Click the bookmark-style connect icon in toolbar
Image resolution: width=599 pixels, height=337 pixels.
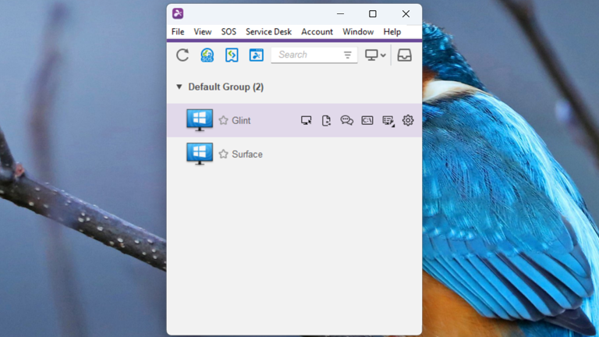point(232,55)
